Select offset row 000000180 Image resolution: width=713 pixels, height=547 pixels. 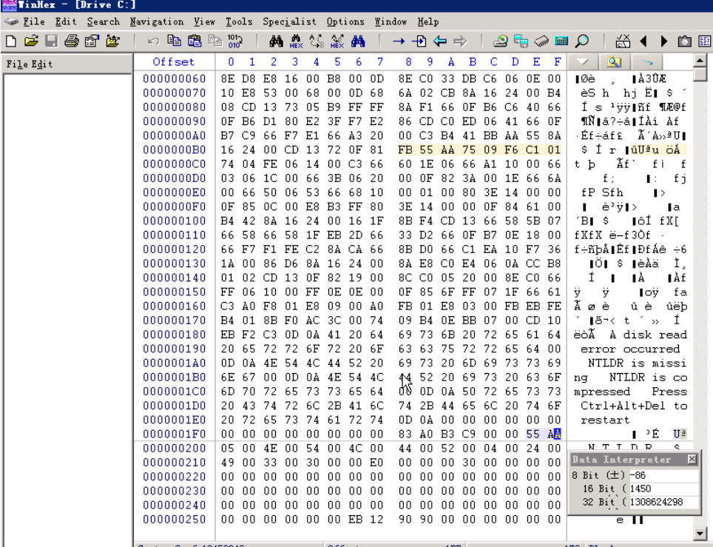tap(174, 335)
